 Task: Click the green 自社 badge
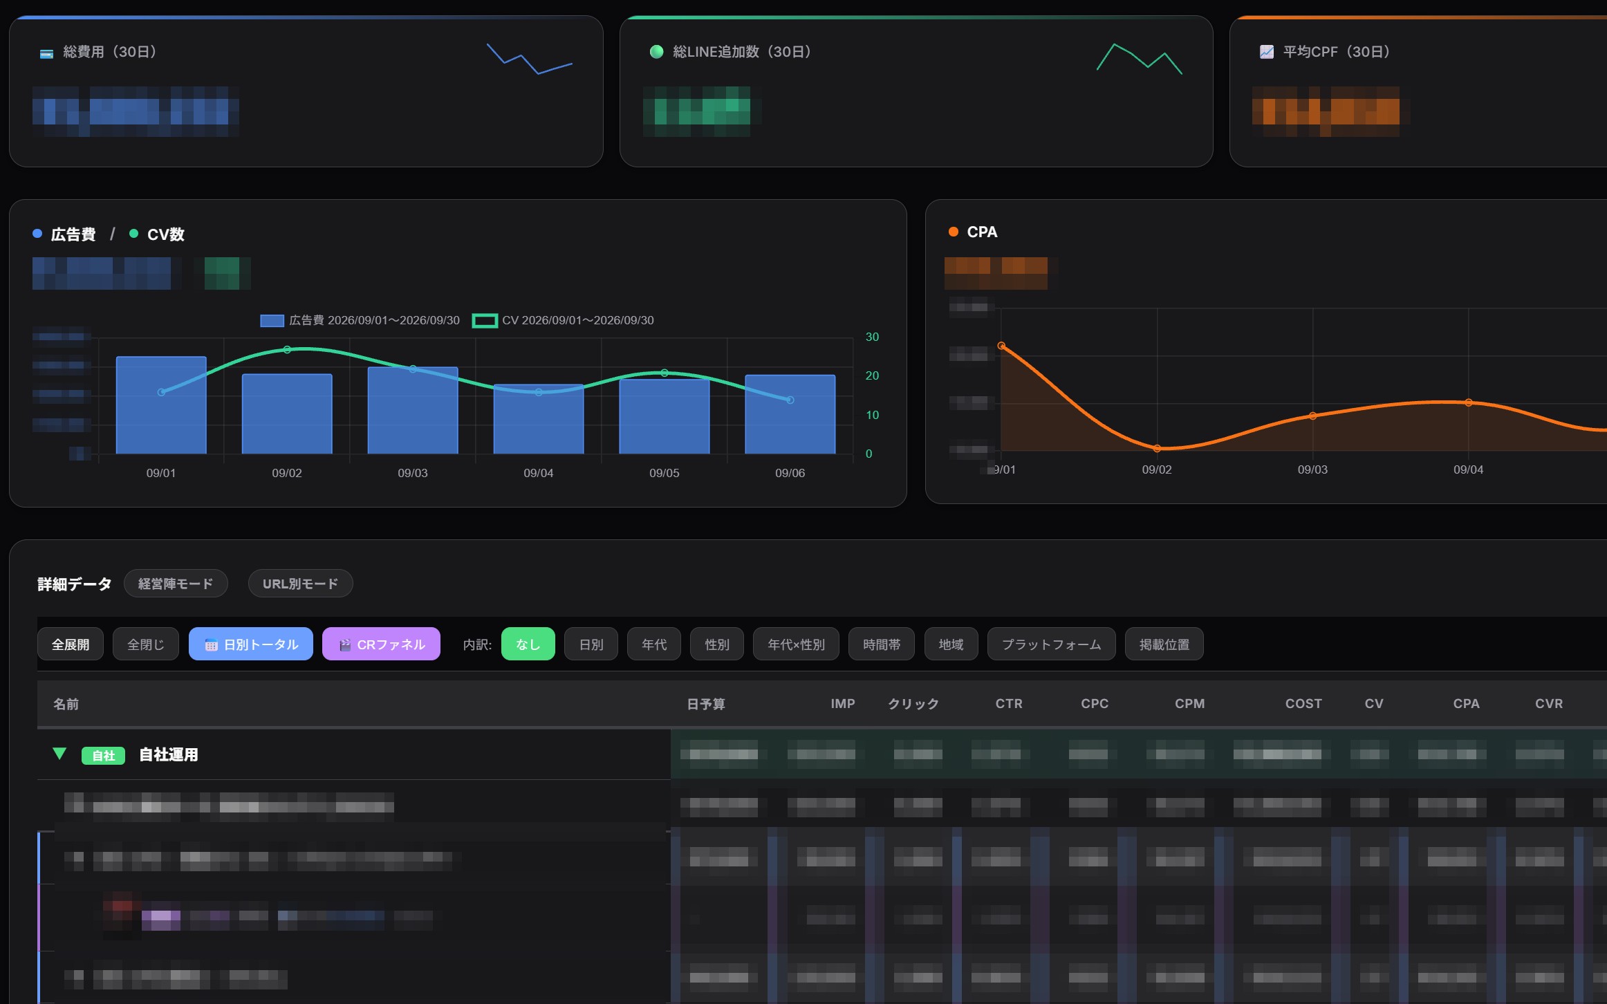tap(103, 756)
